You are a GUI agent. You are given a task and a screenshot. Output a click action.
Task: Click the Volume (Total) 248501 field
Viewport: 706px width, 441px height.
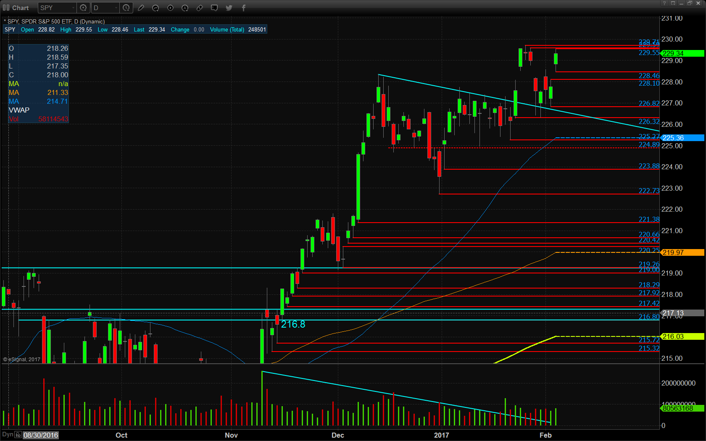click(x=238, y=29)
